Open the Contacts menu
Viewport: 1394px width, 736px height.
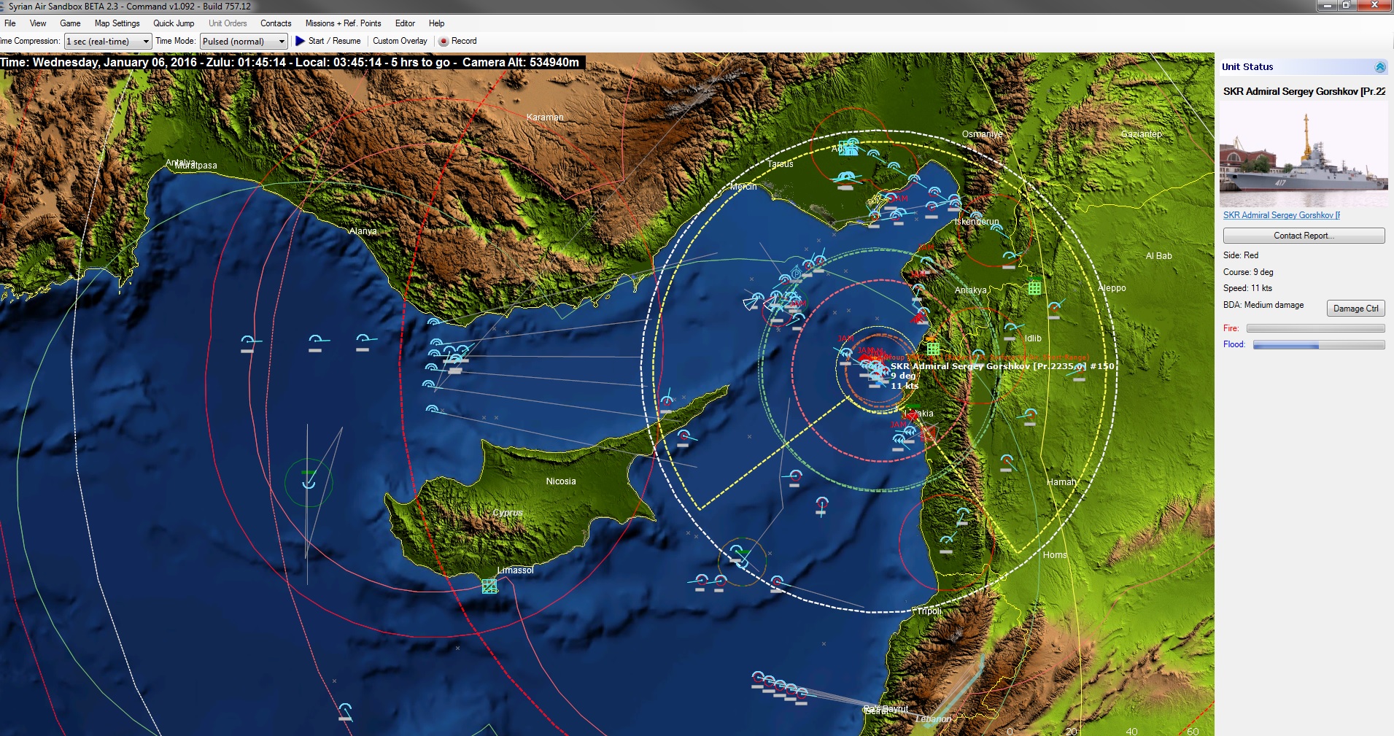(x=276, y=23)
